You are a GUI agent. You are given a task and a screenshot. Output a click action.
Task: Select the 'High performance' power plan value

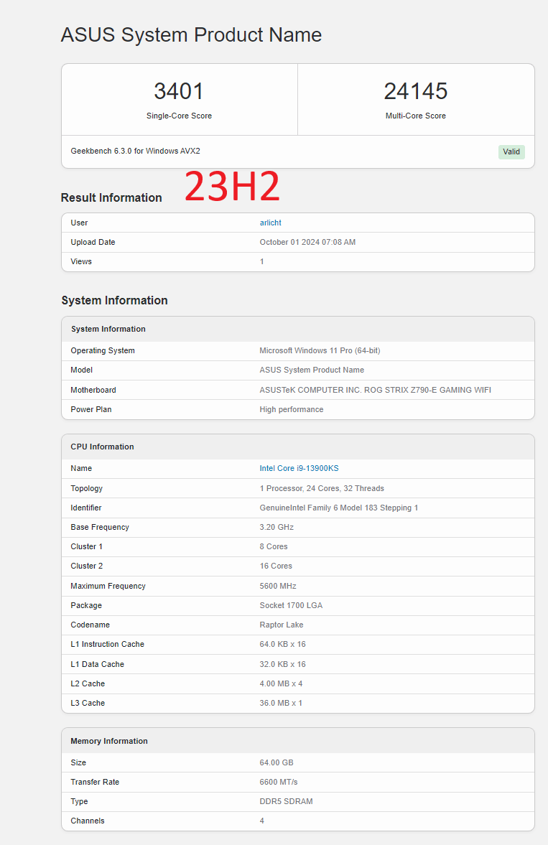pos(292,409)
